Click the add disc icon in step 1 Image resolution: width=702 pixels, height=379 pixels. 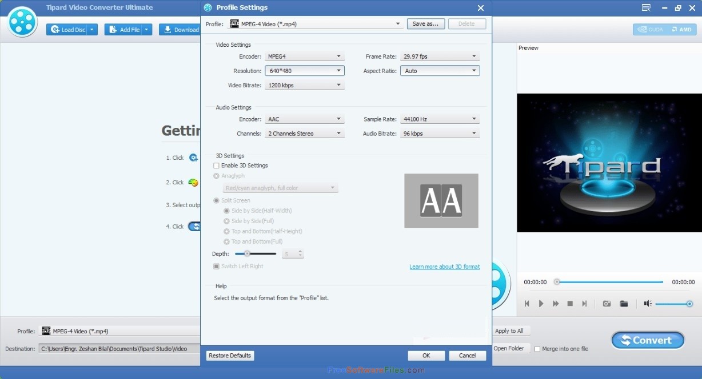click(x=194, y=158)
